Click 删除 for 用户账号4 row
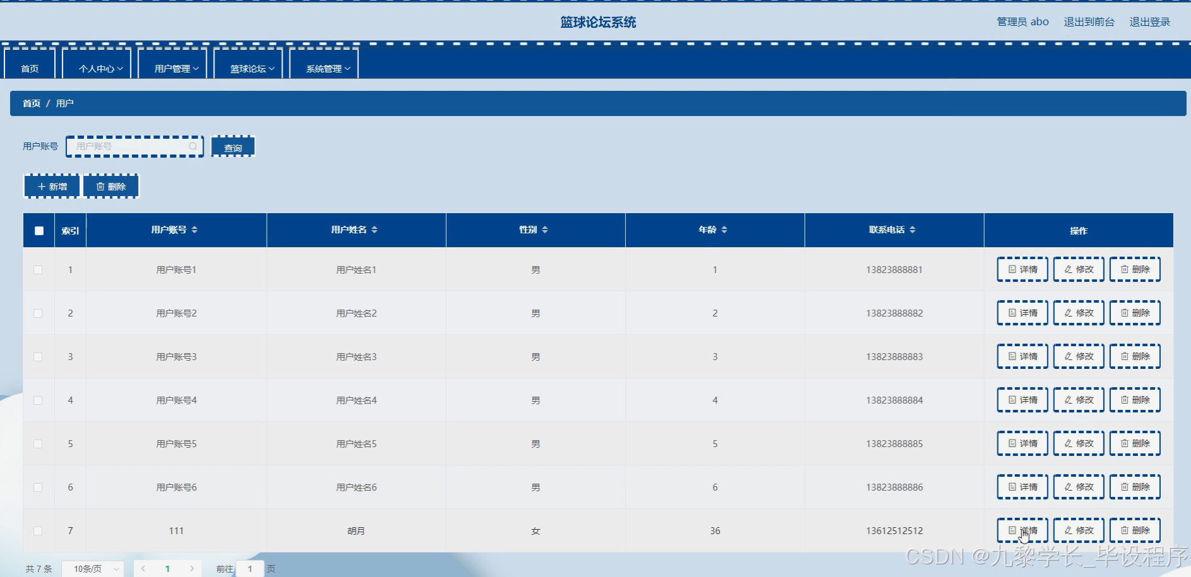 coord(1135,400)
